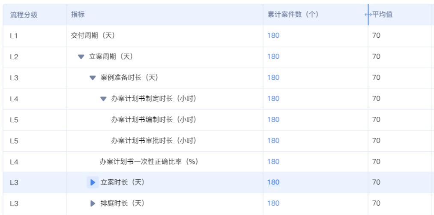Collapse the 办案计划书制定时长（小时）row

[103, 99]
